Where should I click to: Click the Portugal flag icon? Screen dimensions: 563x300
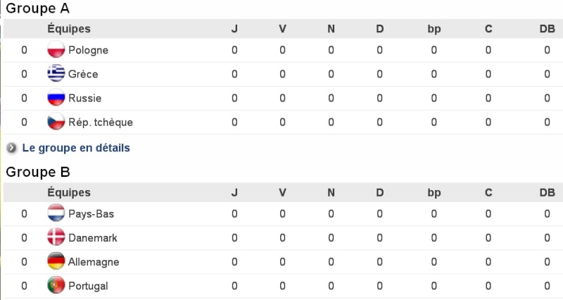[x=56, y=285]
